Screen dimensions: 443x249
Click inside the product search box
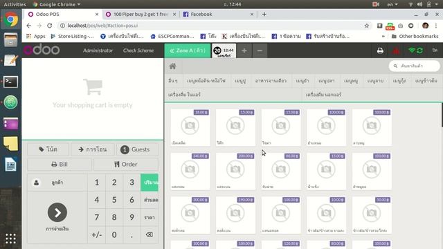pos(414,66)
